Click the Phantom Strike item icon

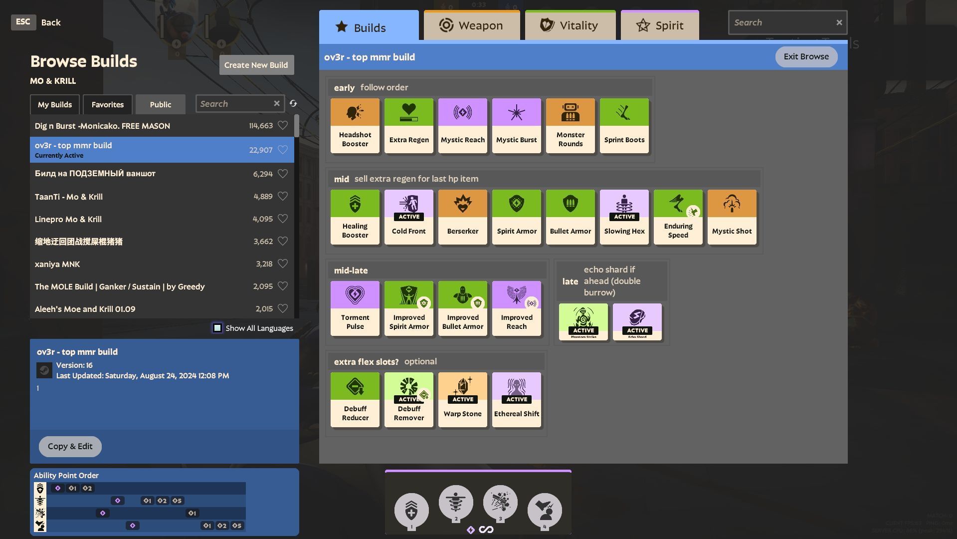(x=583, y=321)
